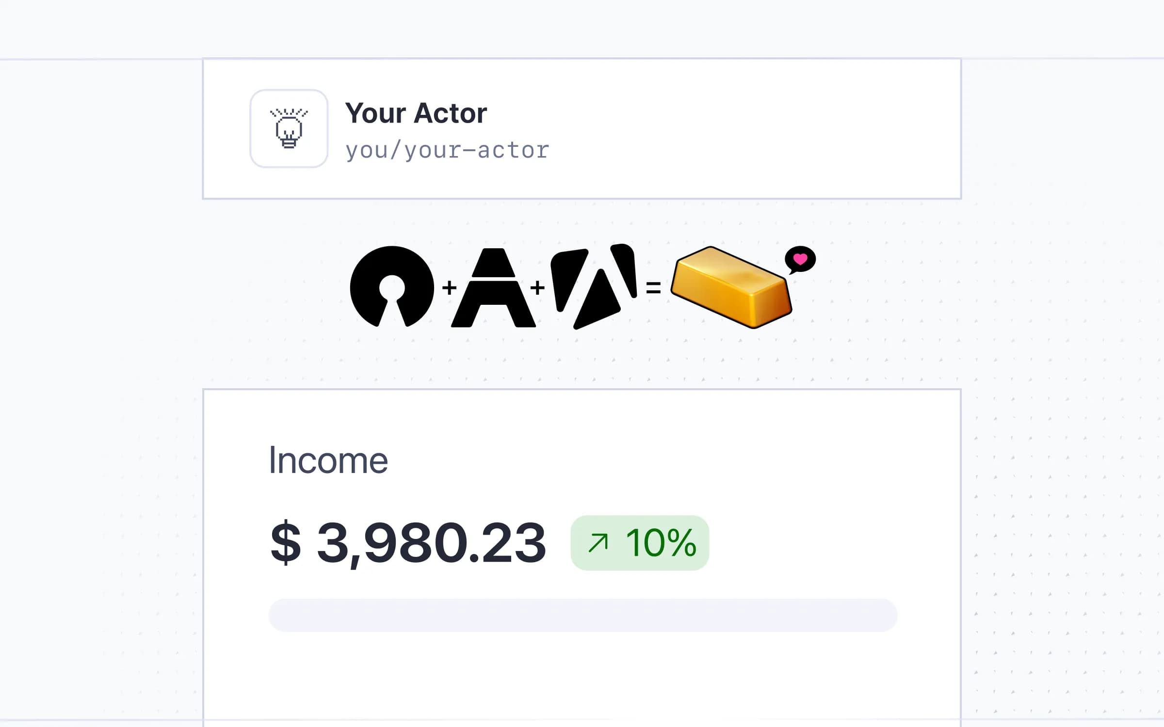Screen dimensions: 1164x727
Task: Click the gray progress bar under income
Action: click(582, 615)
